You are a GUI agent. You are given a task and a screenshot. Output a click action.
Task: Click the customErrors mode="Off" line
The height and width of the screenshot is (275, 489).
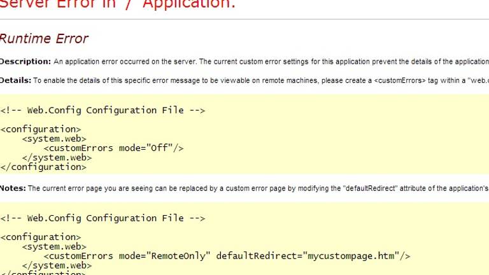113,148
